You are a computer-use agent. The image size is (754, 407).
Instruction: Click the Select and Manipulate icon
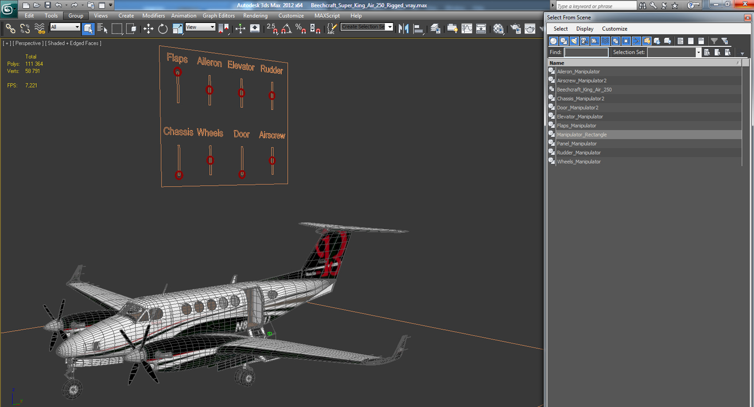[240, 28]
